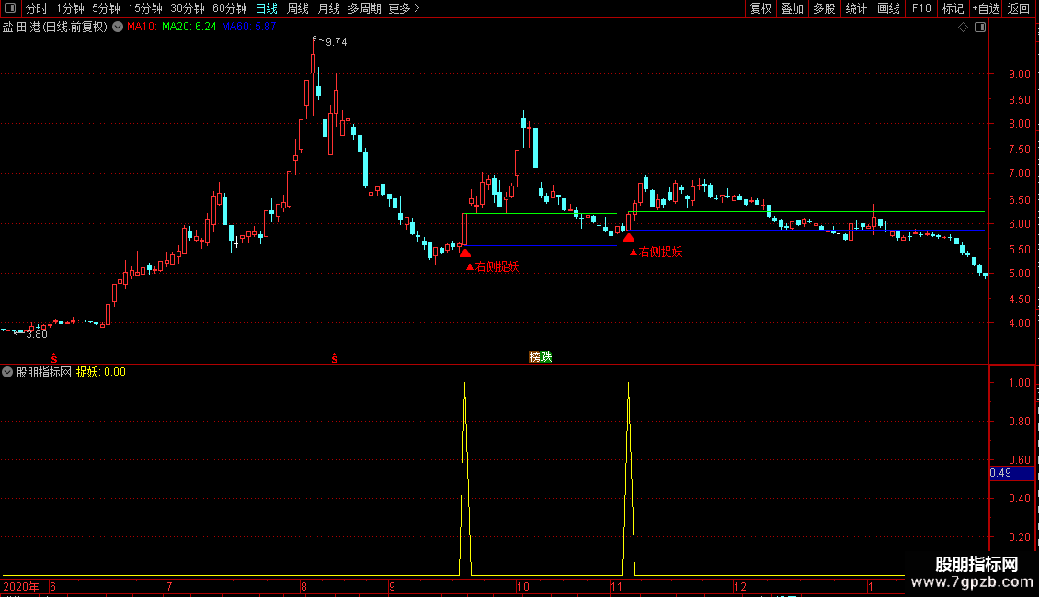Select the 日线 daily chart tab
Viewport: 1039px width, 597px height.
click(267, 8)
